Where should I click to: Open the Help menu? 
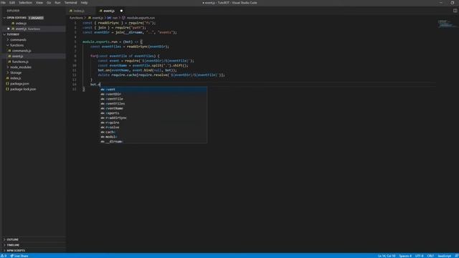84,3
